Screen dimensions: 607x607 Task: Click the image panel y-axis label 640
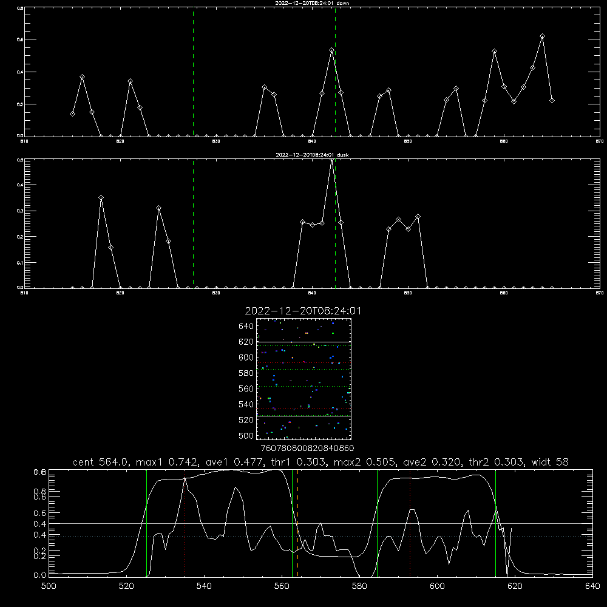[246, 327]
